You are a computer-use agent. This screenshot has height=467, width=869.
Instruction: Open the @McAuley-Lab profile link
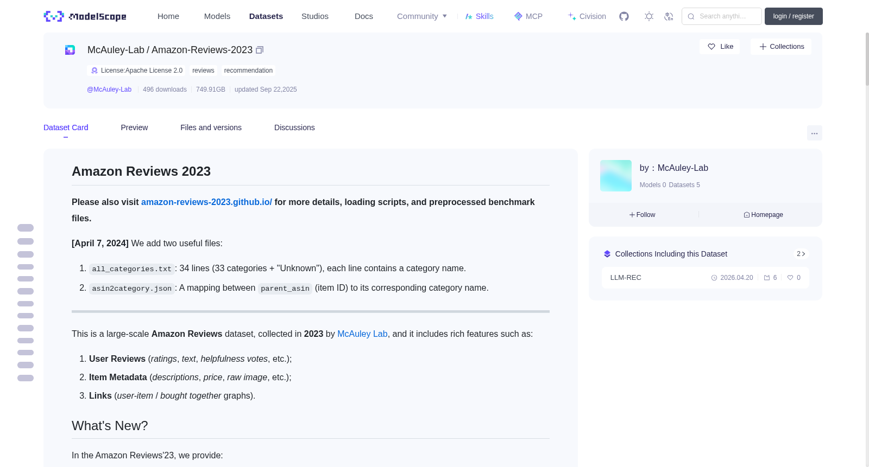point(109,89)
